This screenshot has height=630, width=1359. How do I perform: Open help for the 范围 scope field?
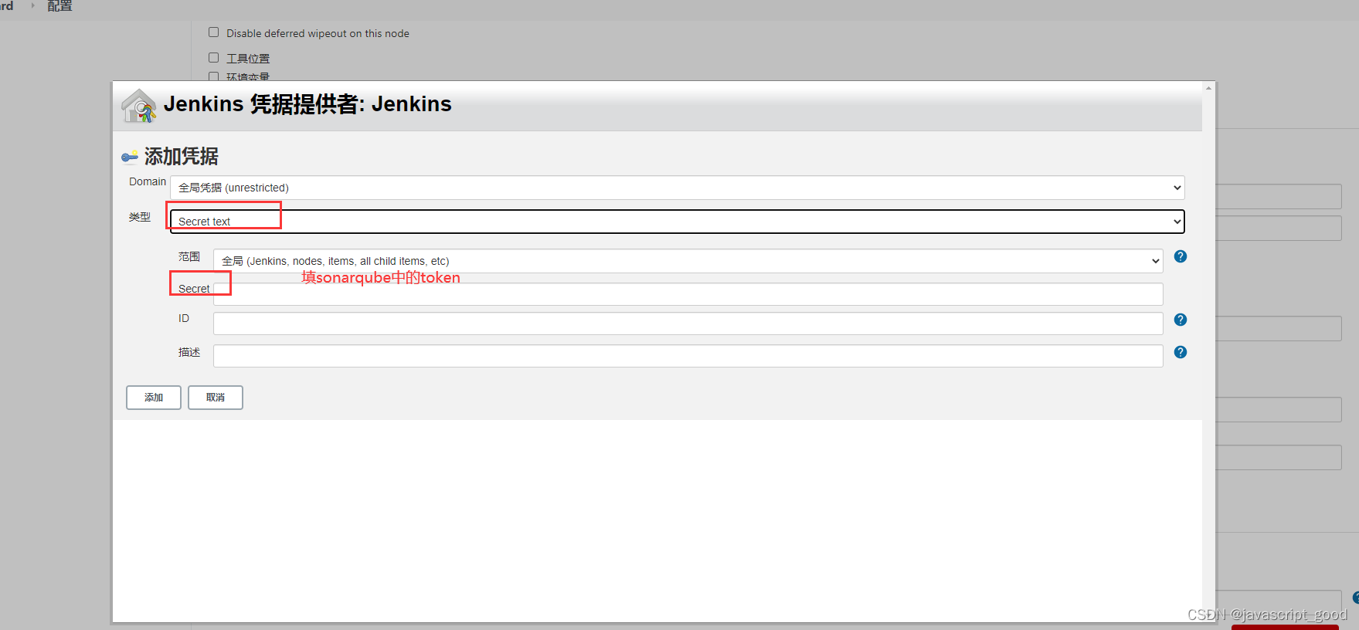1180,256
